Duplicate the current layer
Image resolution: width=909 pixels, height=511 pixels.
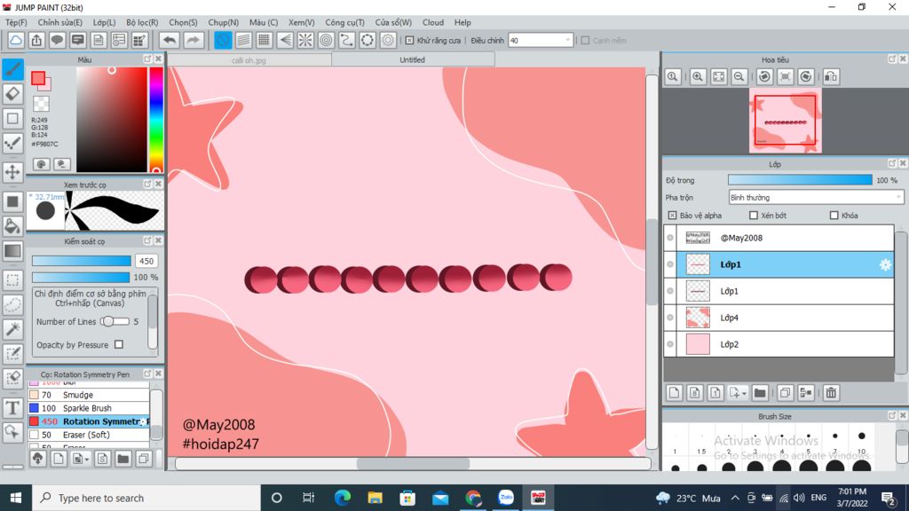(785, 393)
